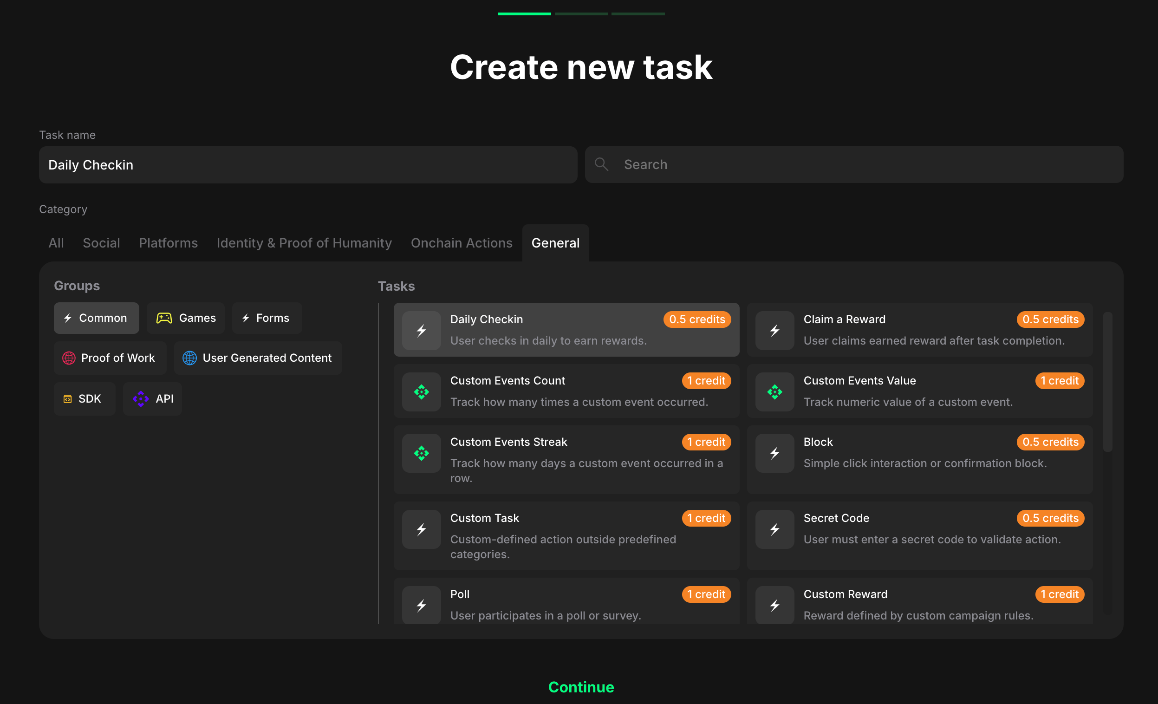Choose the User Generated Content group
Image resolution: width=1158 pixels, height=704 pixels.
pos(258,358)
